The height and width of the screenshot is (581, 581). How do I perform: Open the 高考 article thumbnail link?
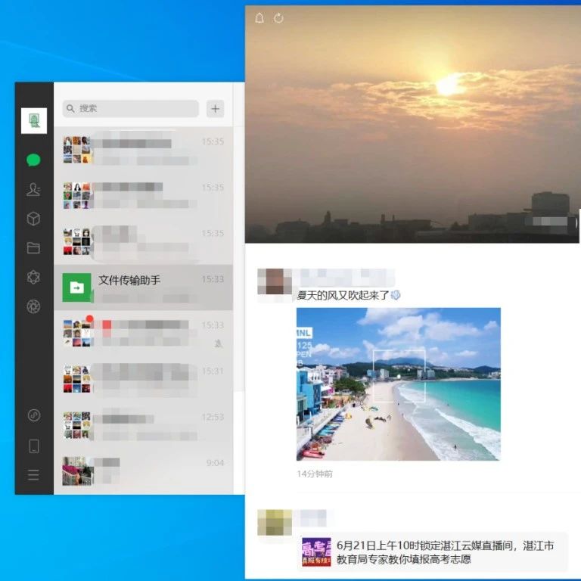pos(316,551)
